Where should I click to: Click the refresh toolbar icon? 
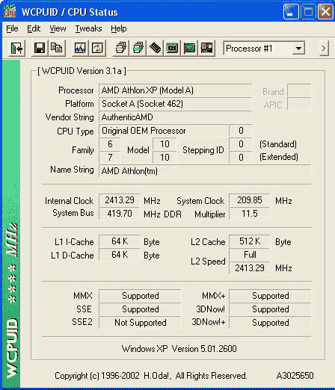[x=97, y=48]
